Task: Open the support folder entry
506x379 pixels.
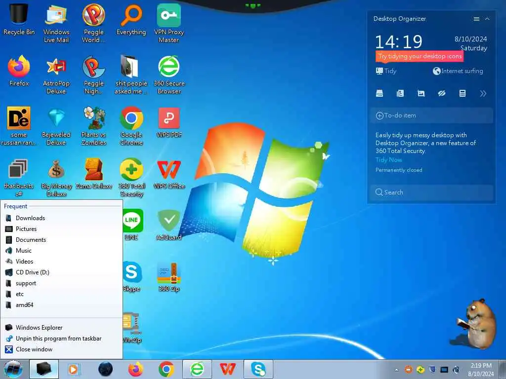Action: point(61,283)
